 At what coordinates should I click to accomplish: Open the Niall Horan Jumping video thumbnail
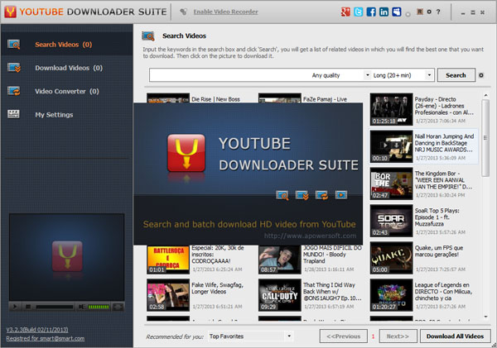pos(392,146)
